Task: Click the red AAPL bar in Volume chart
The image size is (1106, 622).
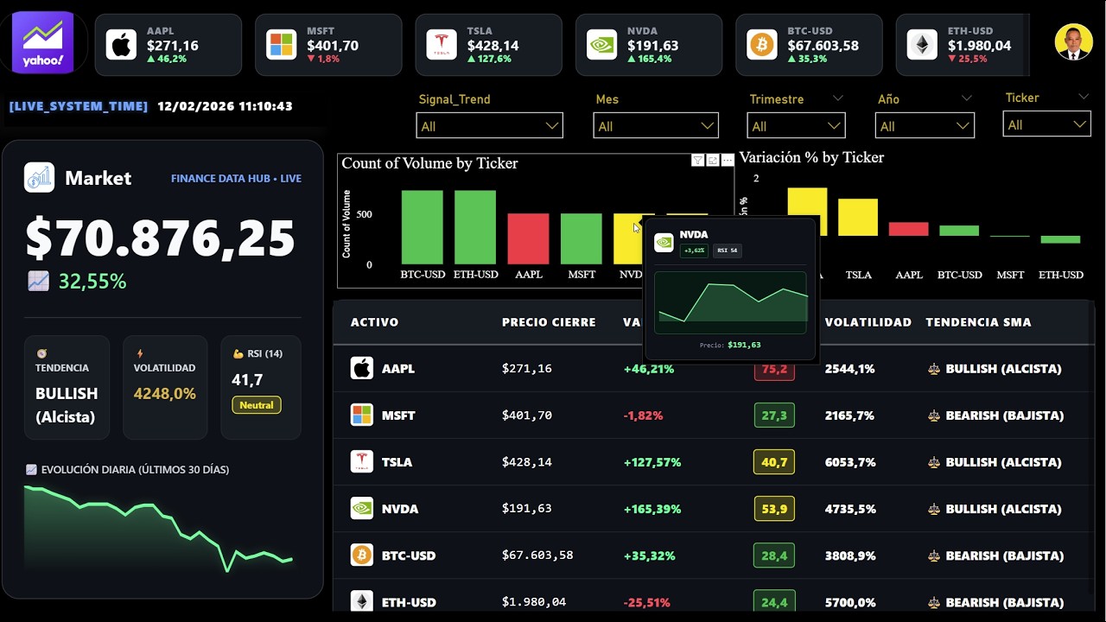Action: pos(528,238)
